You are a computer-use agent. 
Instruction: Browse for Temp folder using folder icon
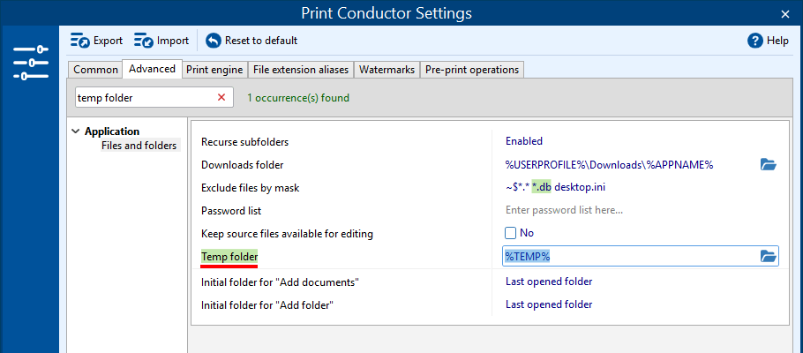(x=768, y=256)
